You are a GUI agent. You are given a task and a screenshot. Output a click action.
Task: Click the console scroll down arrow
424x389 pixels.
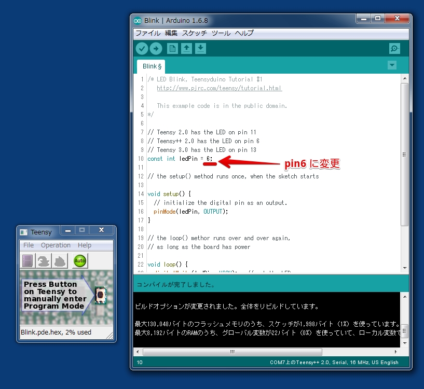tap(404, 343)
